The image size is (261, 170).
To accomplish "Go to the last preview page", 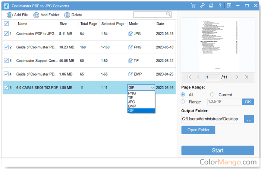I will point(246,77).
